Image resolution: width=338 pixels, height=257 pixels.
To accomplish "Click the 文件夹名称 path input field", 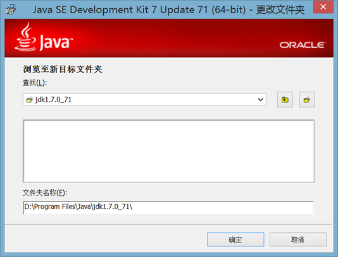I will point(168,207).
